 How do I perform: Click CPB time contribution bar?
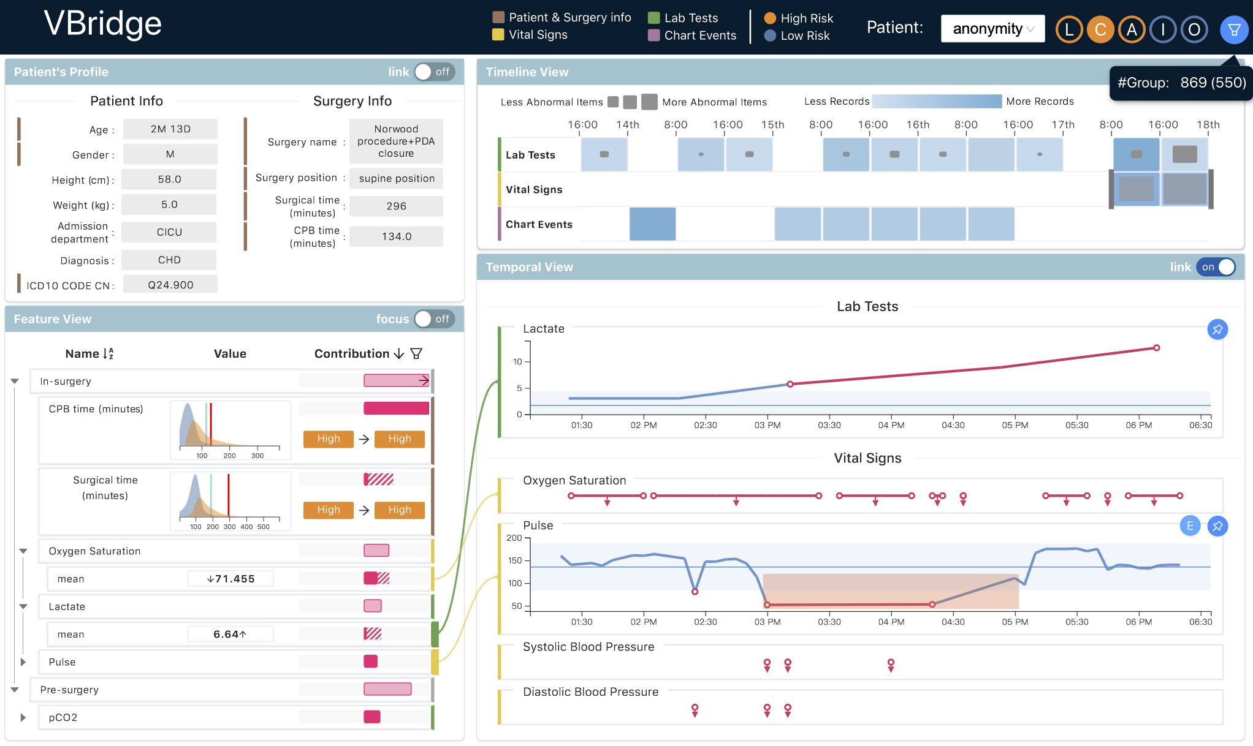point(396,408)
